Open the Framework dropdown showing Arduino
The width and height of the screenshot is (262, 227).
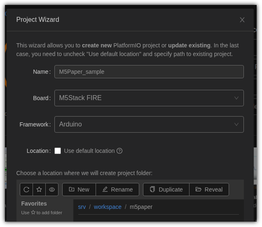click(x=149, y=124)
